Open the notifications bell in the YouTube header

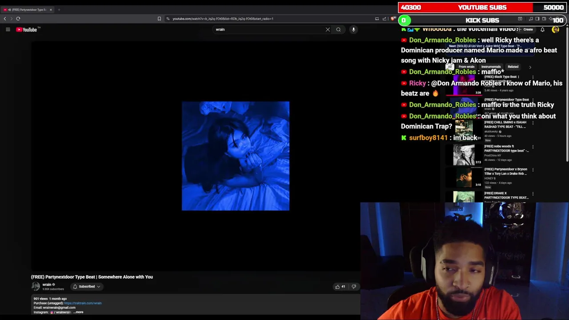(542, 30)
